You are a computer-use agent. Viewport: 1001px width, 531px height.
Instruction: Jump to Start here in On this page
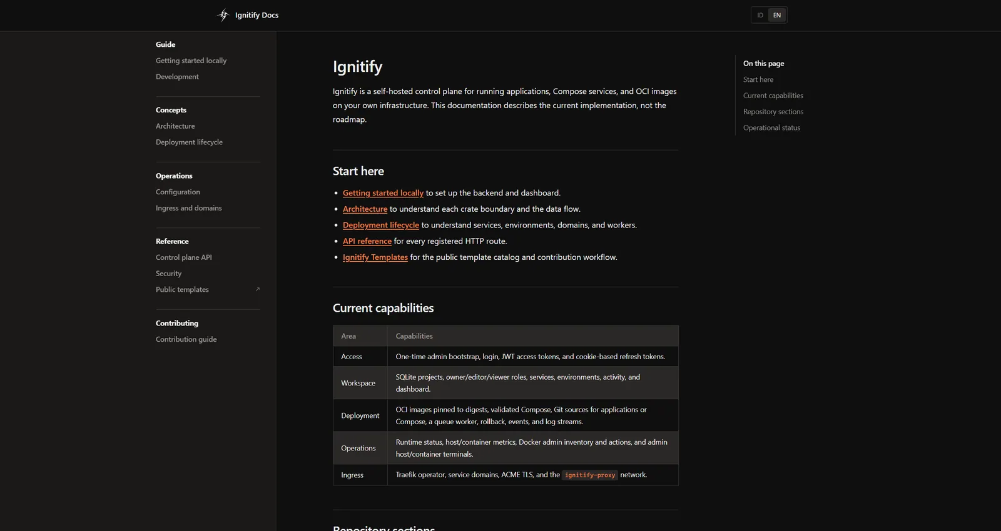pyautogui.click(x=758, y=79)
